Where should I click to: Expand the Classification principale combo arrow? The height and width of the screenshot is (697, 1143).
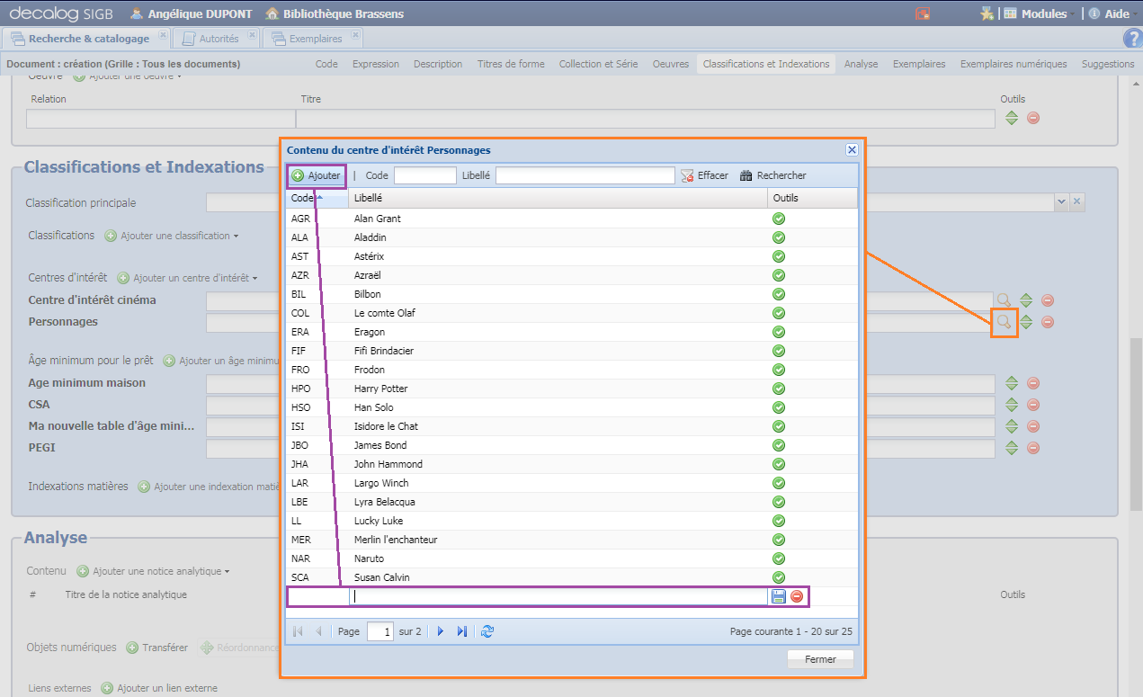click(x=1061, y=202)
